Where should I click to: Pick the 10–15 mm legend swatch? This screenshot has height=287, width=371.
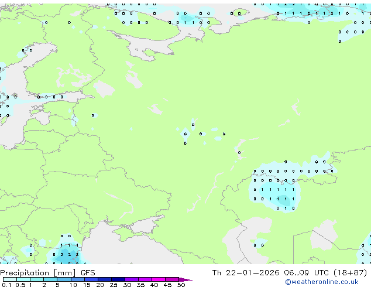pyautogui.click(x=77, y=279)
